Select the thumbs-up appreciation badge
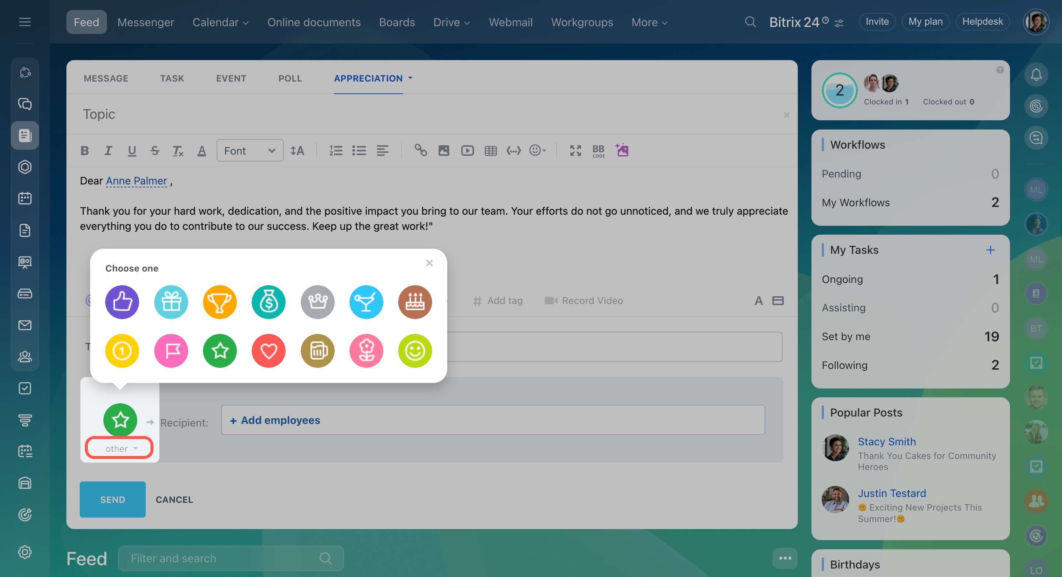The width and height of the screenshot is (1062, 577). (x=122, y=302)
